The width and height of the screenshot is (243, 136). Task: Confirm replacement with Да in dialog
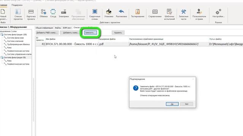172,104
